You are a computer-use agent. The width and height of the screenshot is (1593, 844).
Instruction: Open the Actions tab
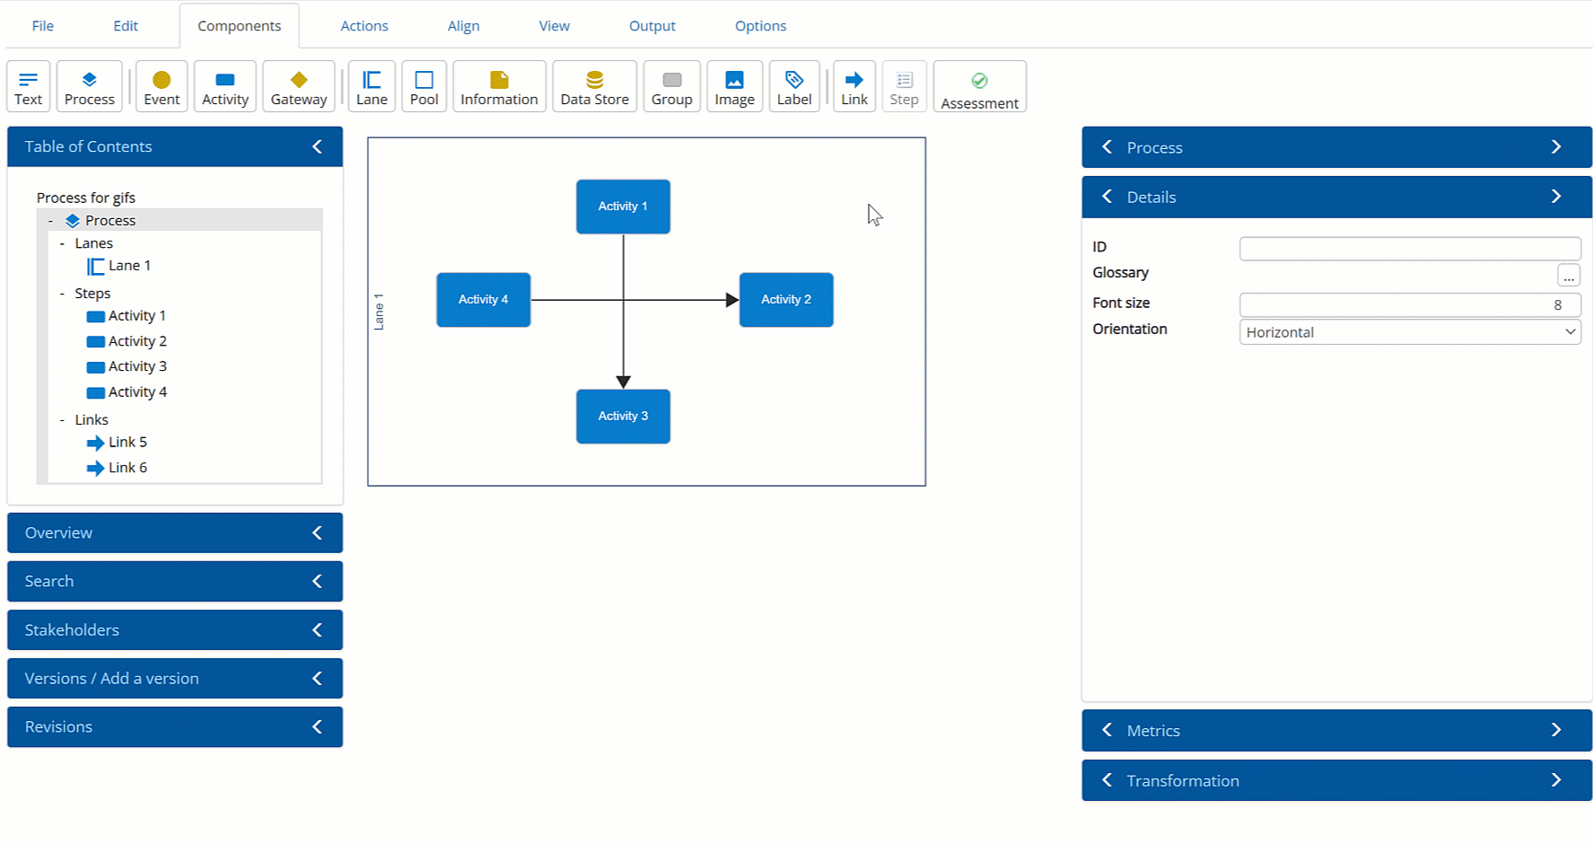point(364,26)
